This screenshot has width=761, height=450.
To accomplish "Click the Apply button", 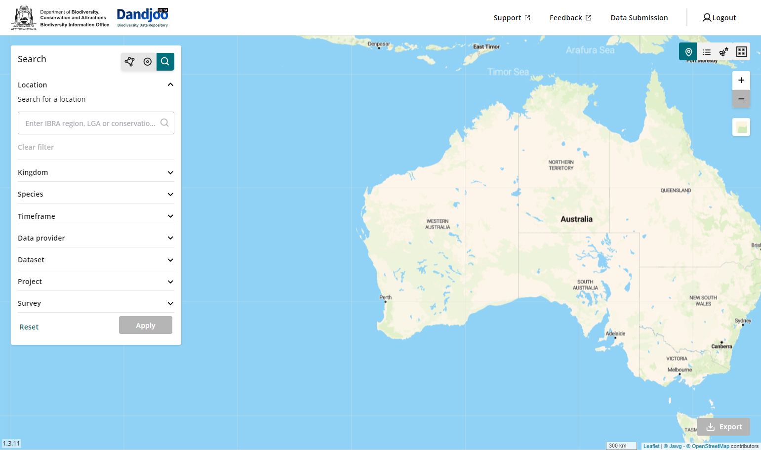I will pos(146,325).
